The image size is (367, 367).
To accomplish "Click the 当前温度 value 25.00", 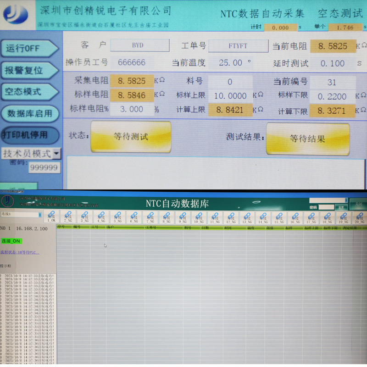I will tap(231, 63).
